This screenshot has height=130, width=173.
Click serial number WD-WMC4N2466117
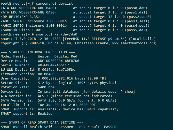pos(53,65)
